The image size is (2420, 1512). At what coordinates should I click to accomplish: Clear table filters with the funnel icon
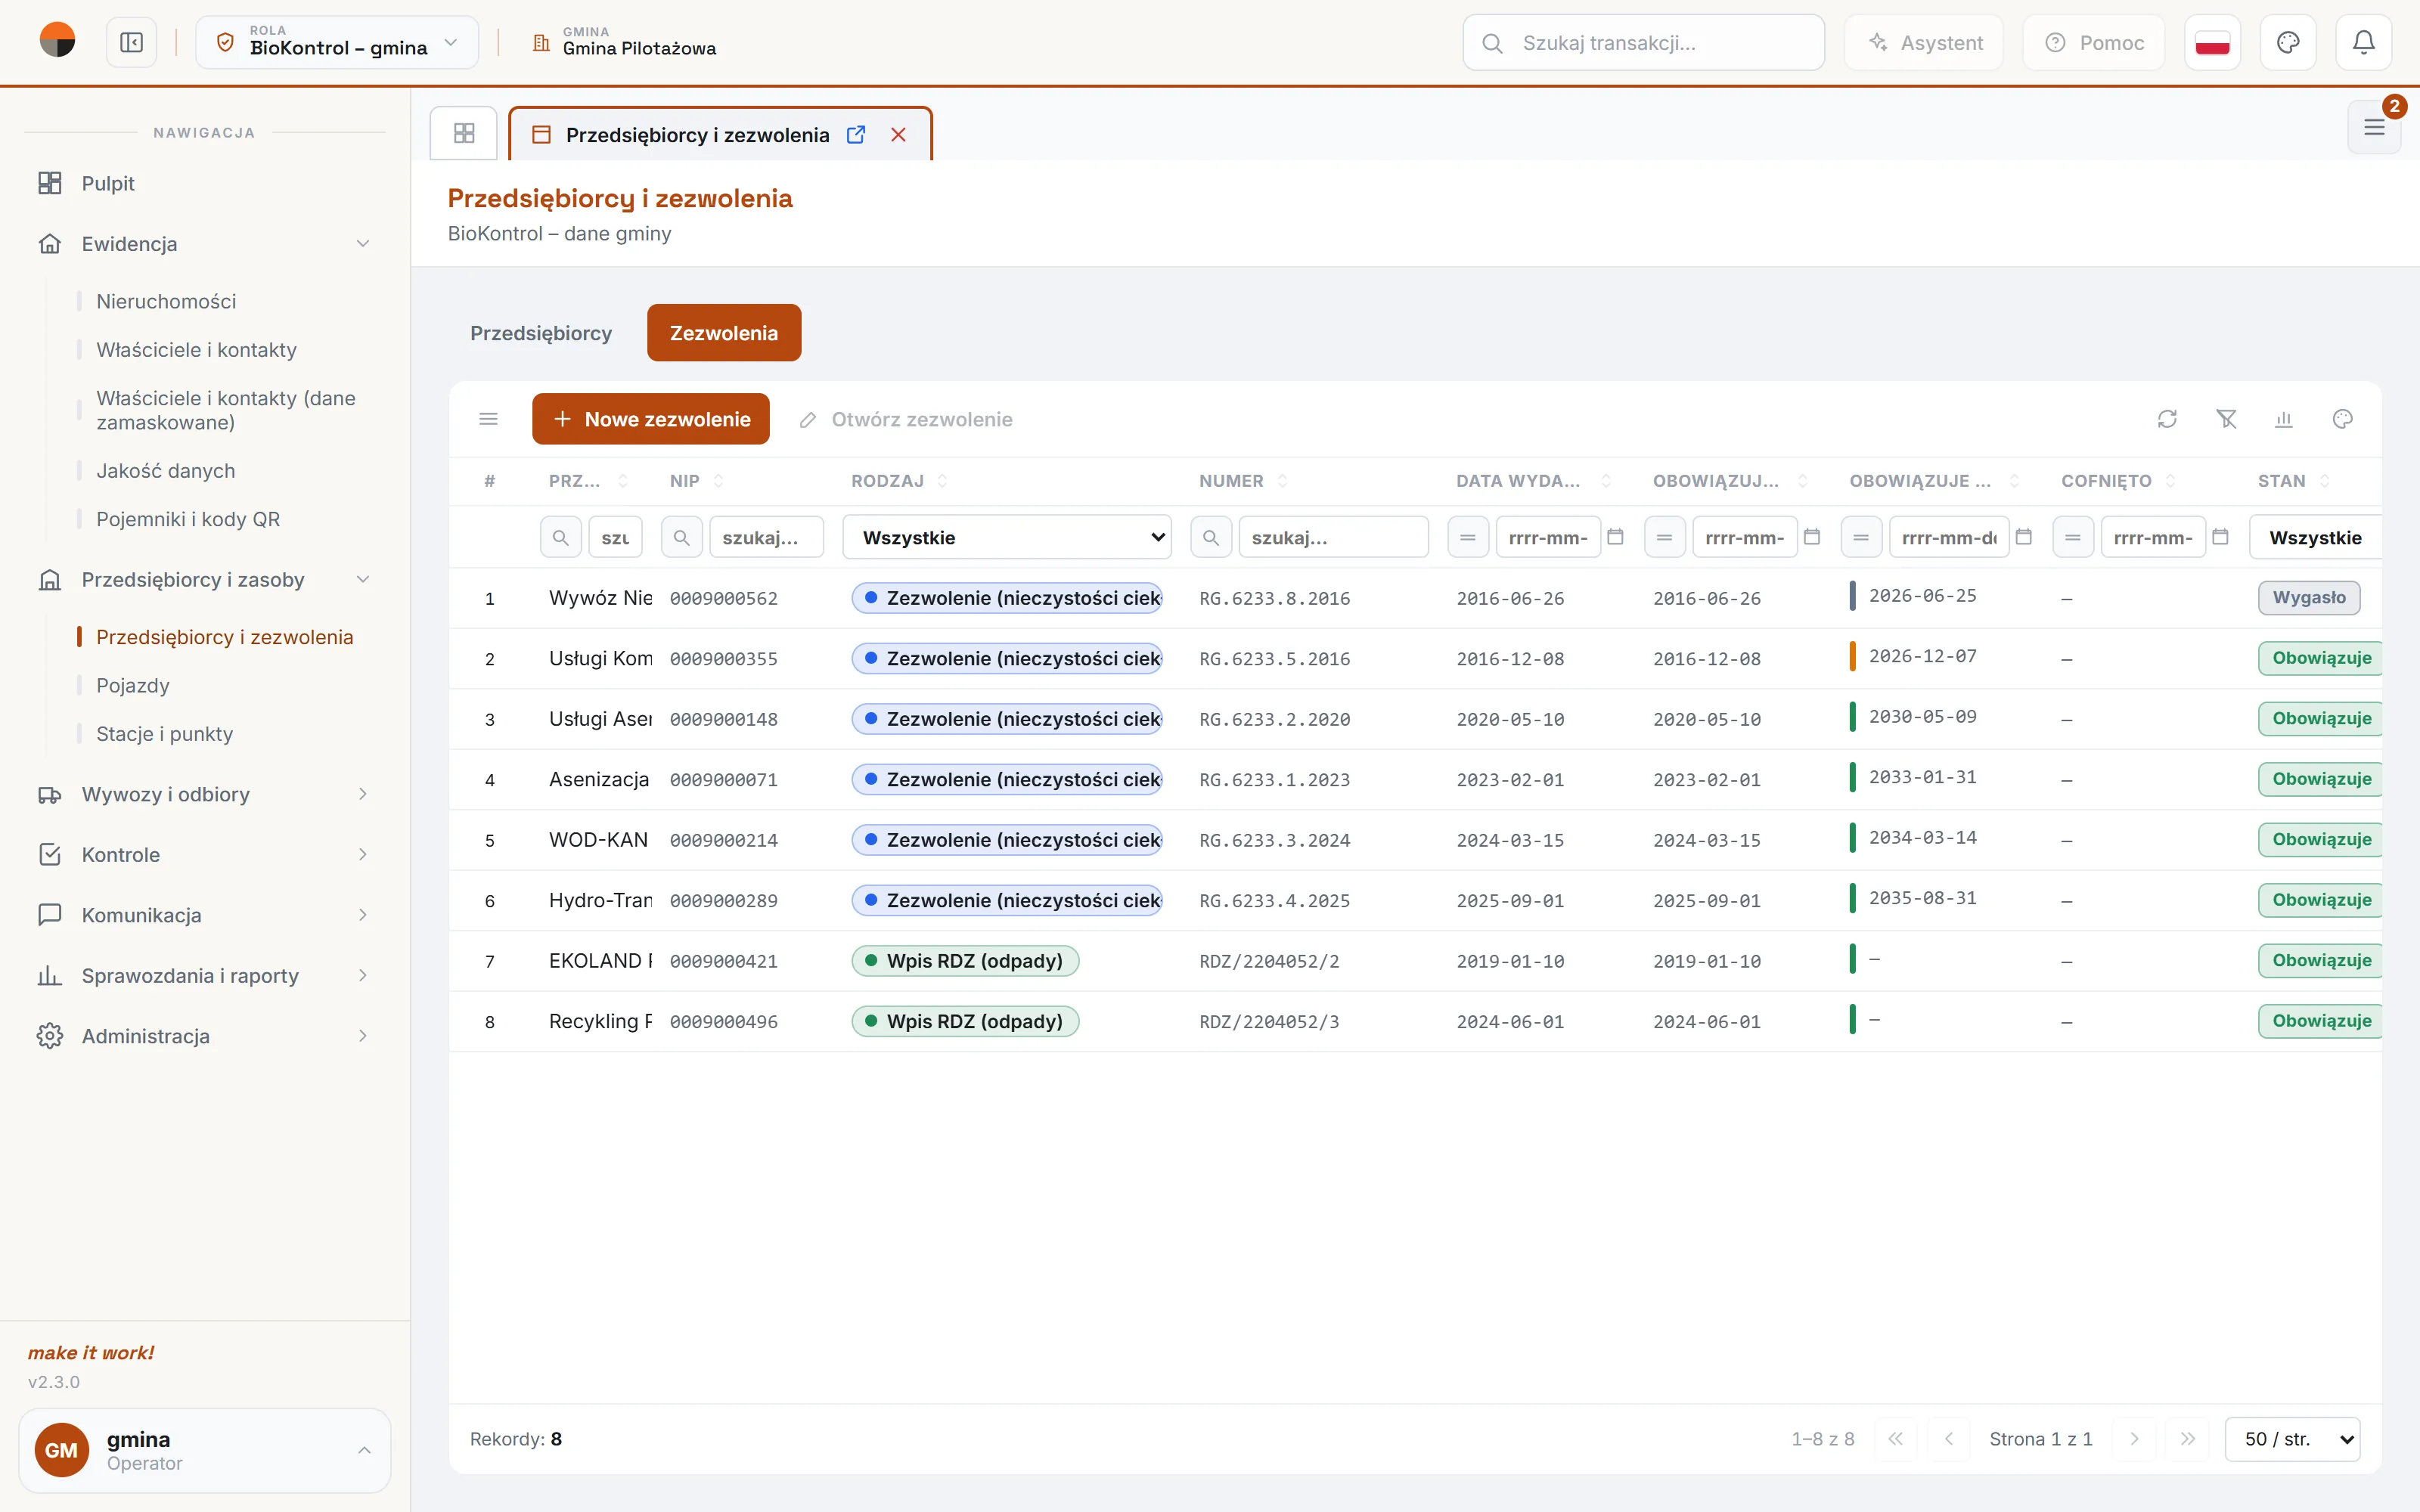coord(2226,419)
